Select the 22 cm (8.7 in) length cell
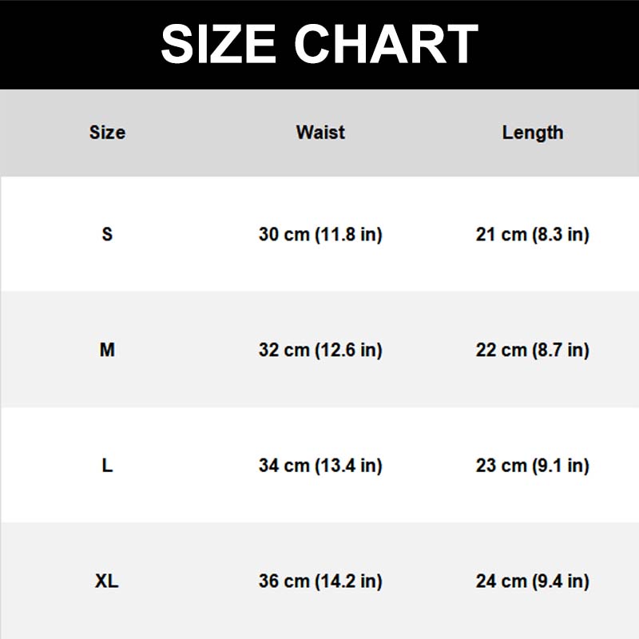 coord(533,350)
